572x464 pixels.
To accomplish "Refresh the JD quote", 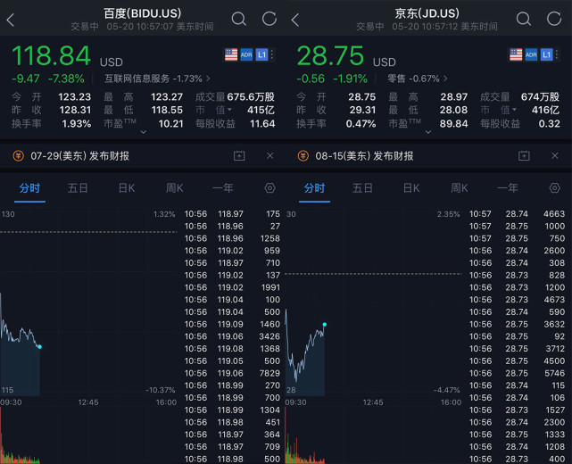I will 554,19.
